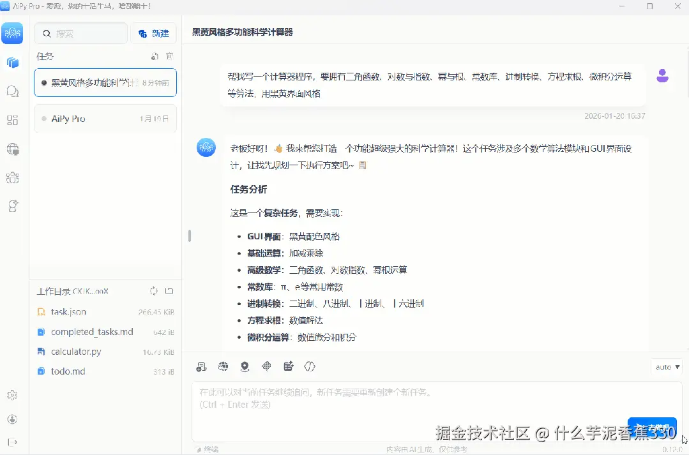This screenshot has width=689, height=455.
Task: Click the code braces icon in input toolbar
Action: pos(310,366)
